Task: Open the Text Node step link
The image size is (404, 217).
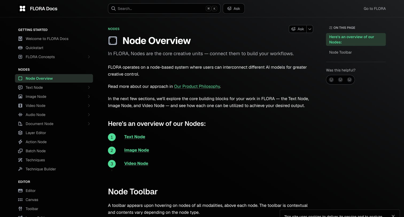Action: tap(135, 137)
